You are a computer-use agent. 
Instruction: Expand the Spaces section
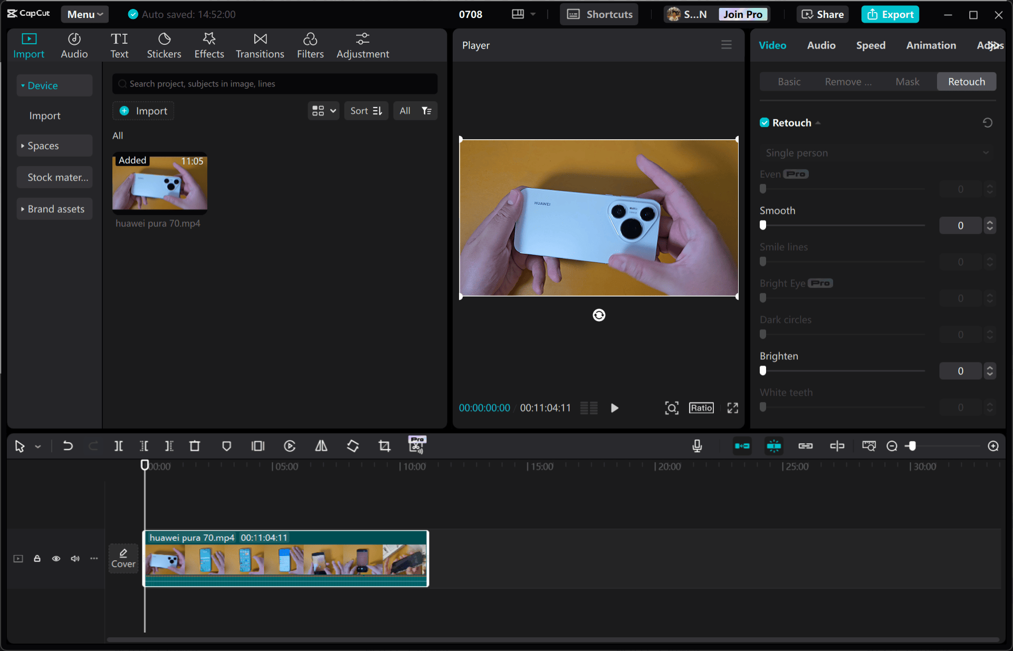pos(54,146)
